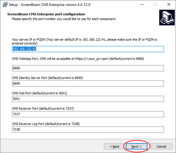Click the CMS Hub Port input box
176x153 pixels.
pyautogui.click(x=88, y=99)
